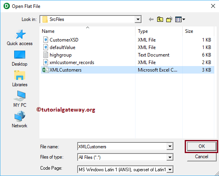The image size is (219, 176).
Task: Select the highgroup text document icon
Action: (x=46, y=55)
